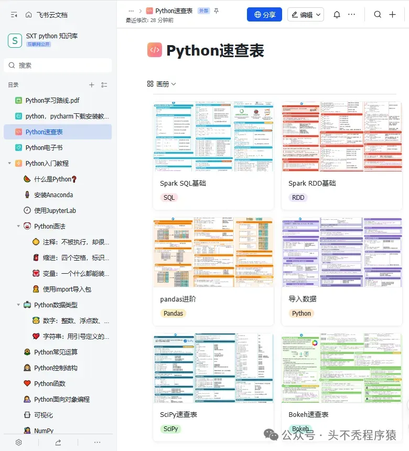Click the 最近修改: 28 分钟前 text
This screenshot has width=409, height=451.
click(149, 20)
